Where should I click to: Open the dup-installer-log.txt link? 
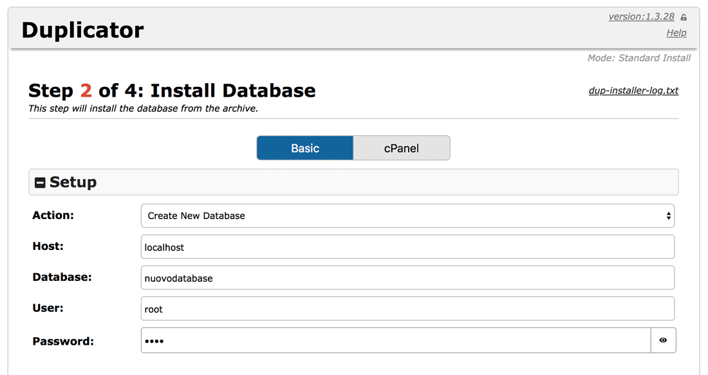[x=633, y=90]
